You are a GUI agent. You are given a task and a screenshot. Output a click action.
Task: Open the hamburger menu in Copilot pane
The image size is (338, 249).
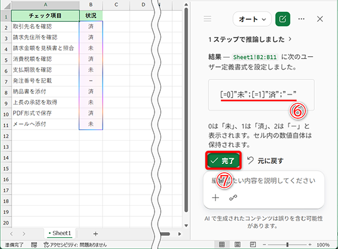click(x=207, y=19)
